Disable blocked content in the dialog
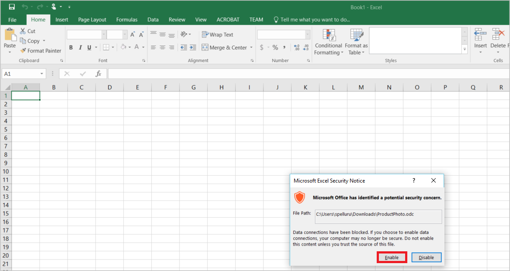 426,257
